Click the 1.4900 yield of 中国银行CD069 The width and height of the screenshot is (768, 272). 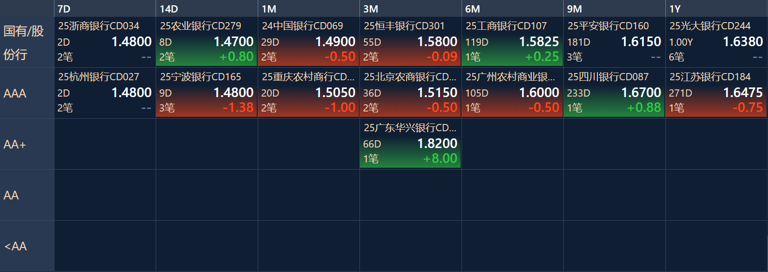(335, 42)
